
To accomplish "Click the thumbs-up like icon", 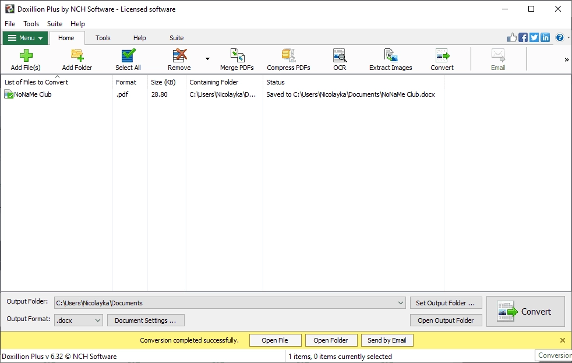I will pyautogui.click(x=512, y=37).
